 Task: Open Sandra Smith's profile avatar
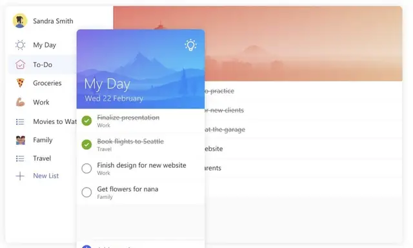point(20,21)
